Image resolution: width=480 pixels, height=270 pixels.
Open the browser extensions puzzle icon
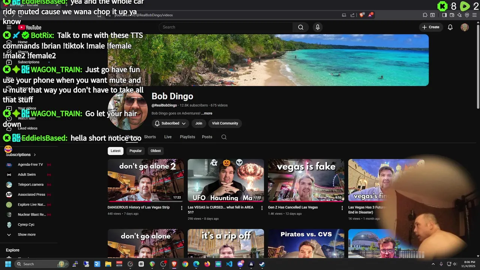click(x=425, y=15)
